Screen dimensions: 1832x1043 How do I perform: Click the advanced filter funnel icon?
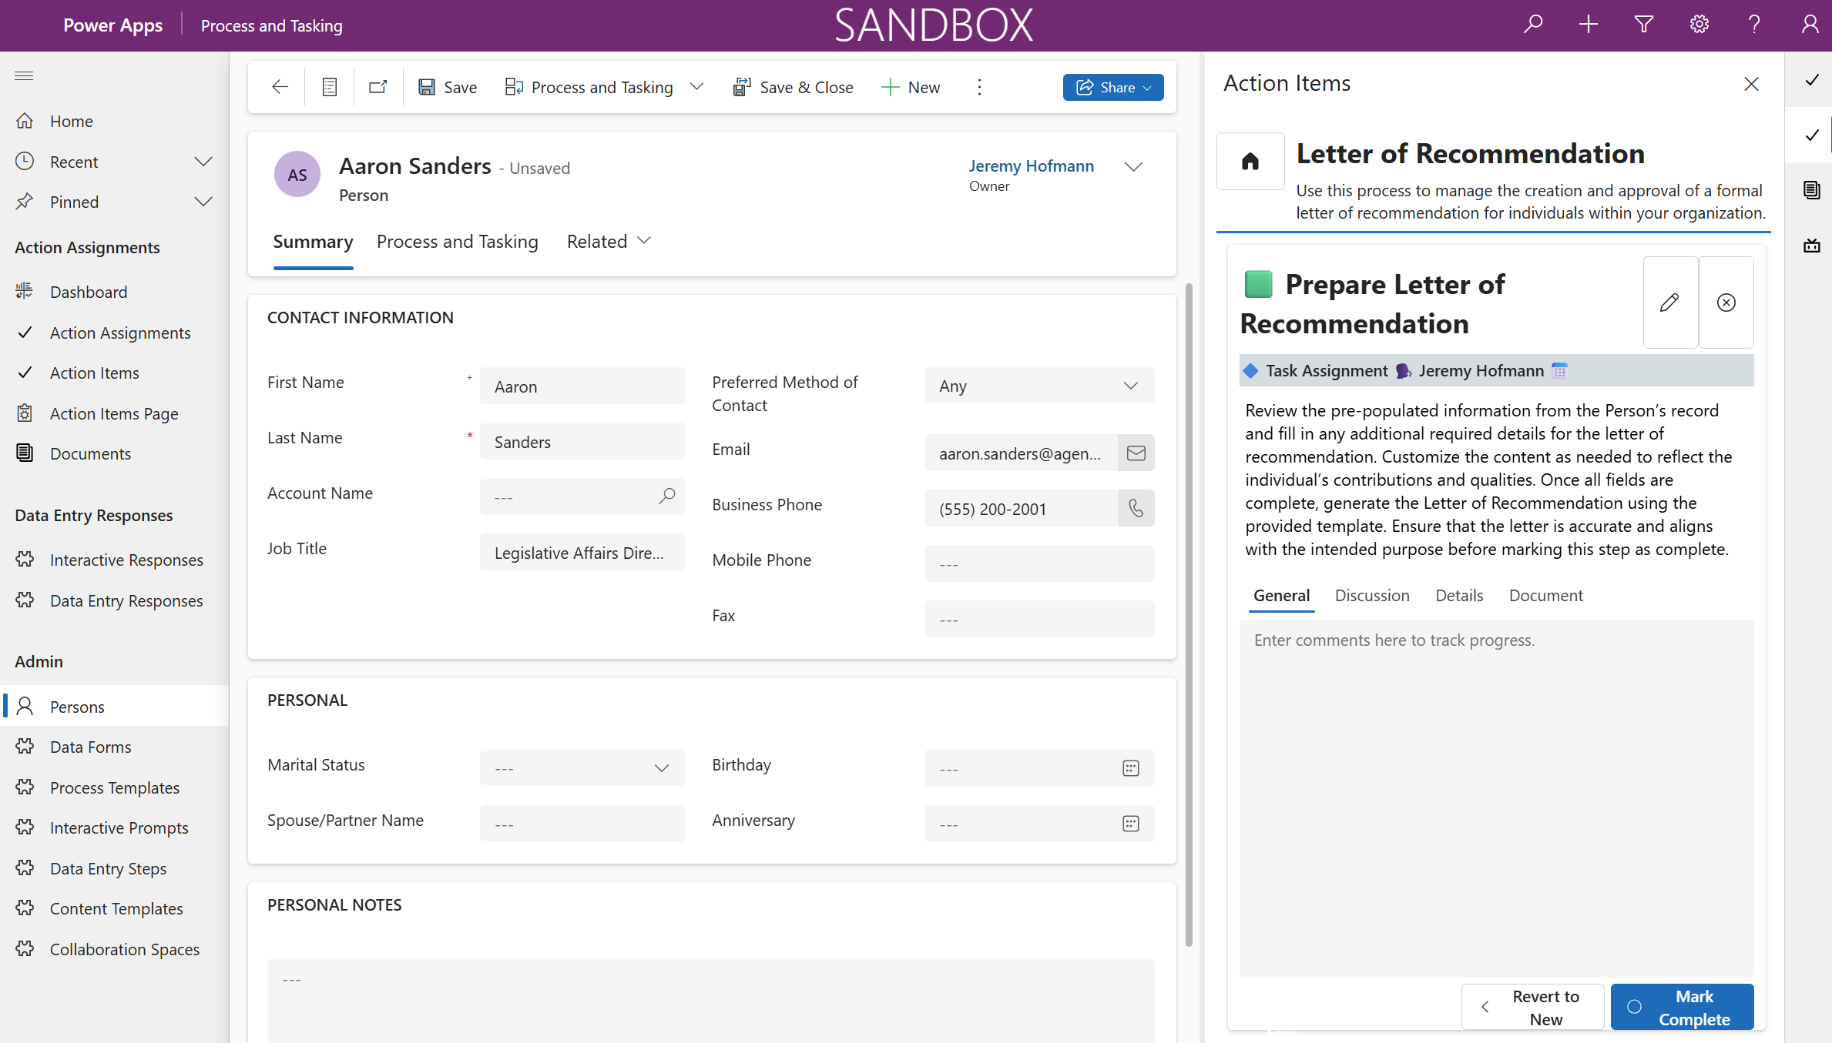click(1643, 25)
